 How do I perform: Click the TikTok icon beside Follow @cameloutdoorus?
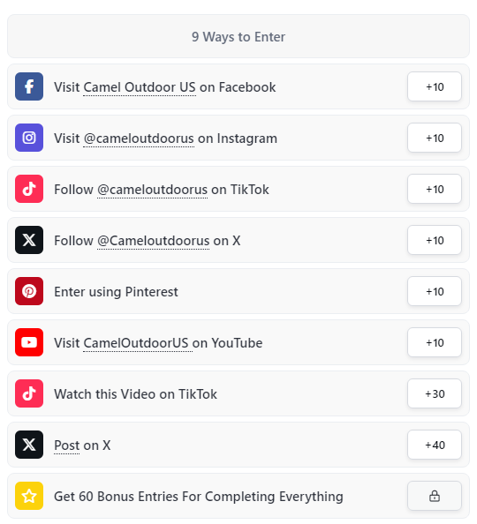pos(29,189)
